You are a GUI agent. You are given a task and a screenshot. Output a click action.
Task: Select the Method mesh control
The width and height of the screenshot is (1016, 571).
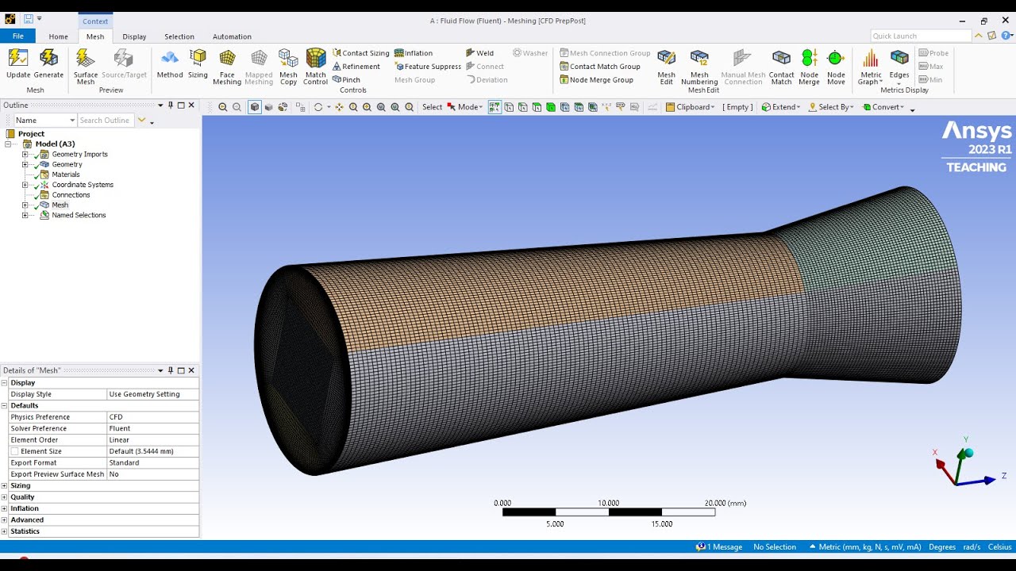point(170,63)
